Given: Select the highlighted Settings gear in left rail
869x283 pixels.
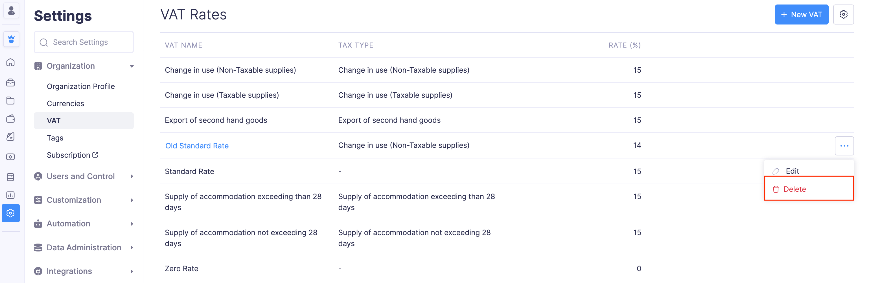Looking at the screenshot, I should click(x=11, y=213).
